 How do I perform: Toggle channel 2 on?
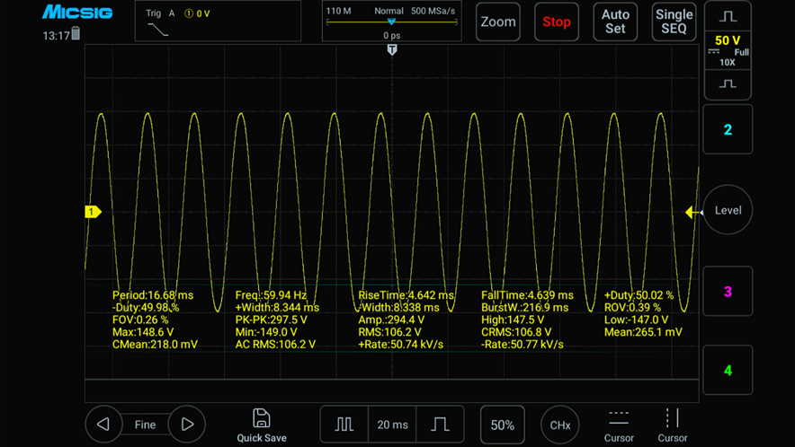click(728, 129)
